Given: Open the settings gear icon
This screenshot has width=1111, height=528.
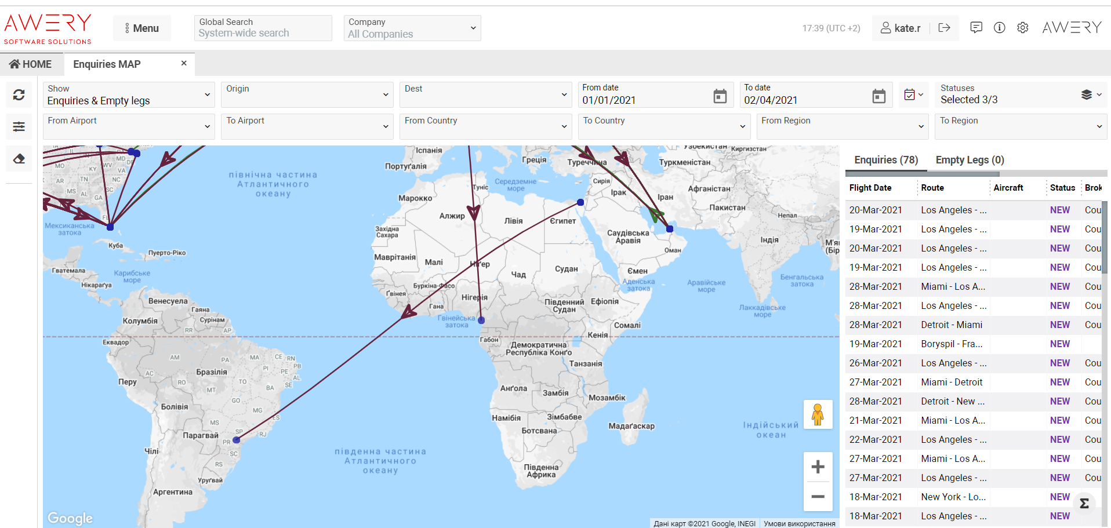Looking at the screenshot, I should 1022,28.
